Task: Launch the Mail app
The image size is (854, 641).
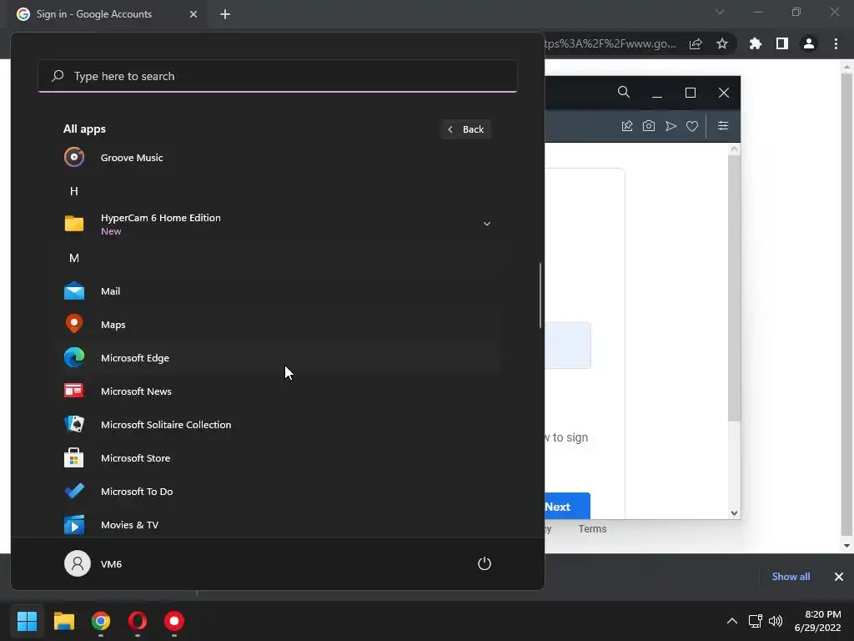Action: 277,291
